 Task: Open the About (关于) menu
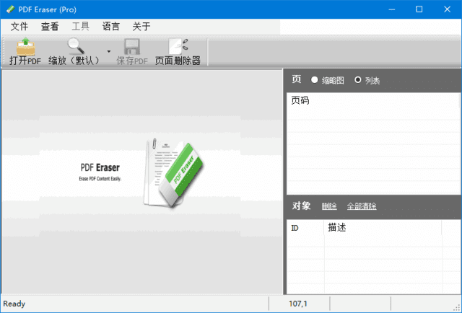click(x=141, y=27)
